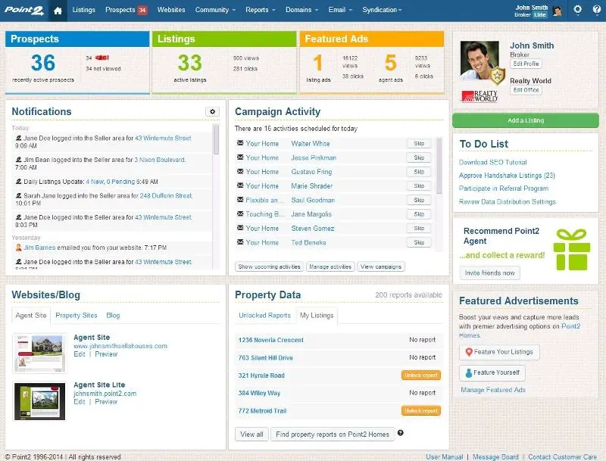Click the Campaign Activity scrollbar
Image resolution: width=606 pixels, height=461 pixels.
[x=439, y=166]
